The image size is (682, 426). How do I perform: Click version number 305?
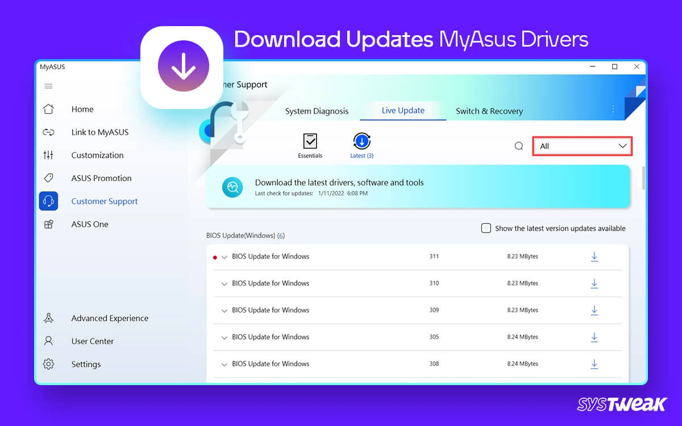434,337
